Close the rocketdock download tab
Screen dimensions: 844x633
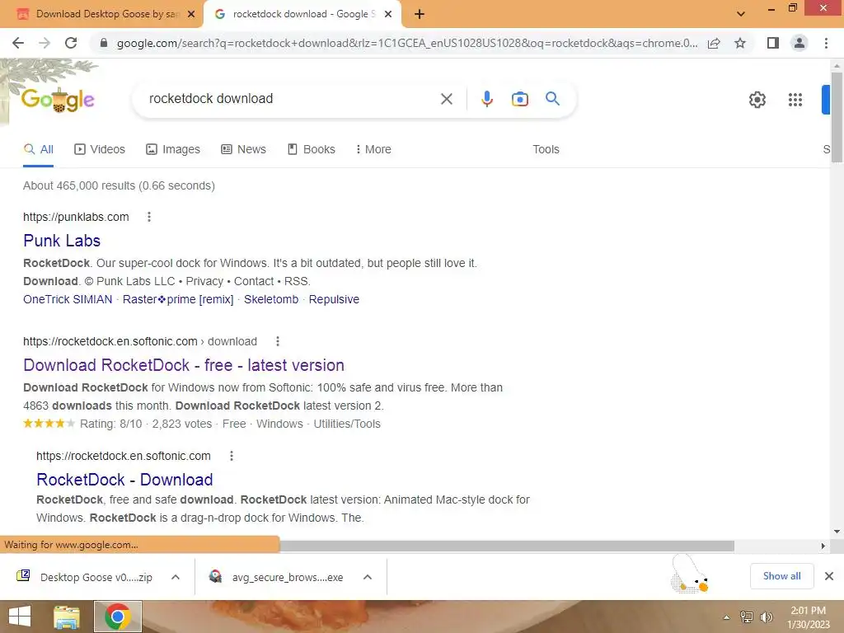click(x=388, y=14)
